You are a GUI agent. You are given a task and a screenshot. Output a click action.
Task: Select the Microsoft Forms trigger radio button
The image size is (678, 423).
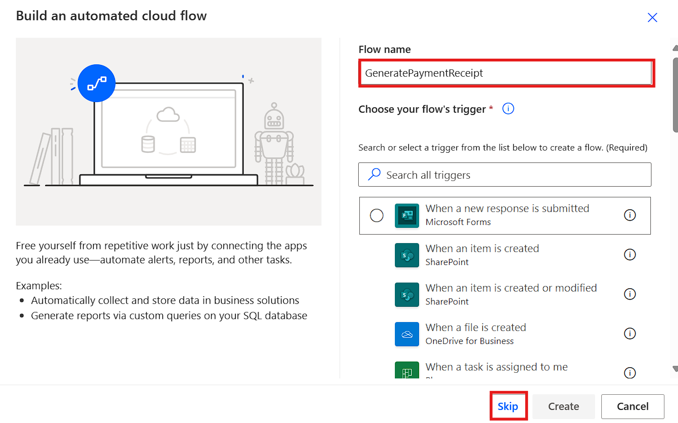coord(377,215)
